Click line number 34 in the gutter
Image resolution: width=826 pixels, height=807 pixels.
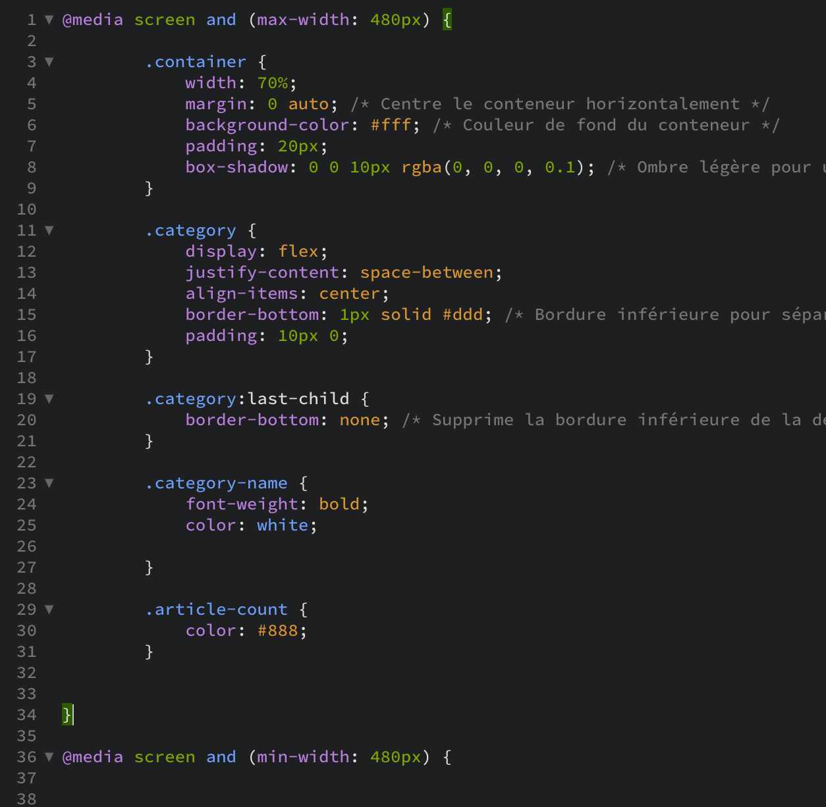tap(26, 715)
